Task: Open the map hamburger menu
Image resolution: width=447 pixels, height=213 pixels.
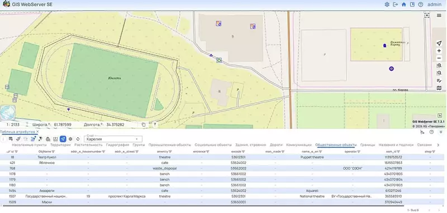Action: 439,16
